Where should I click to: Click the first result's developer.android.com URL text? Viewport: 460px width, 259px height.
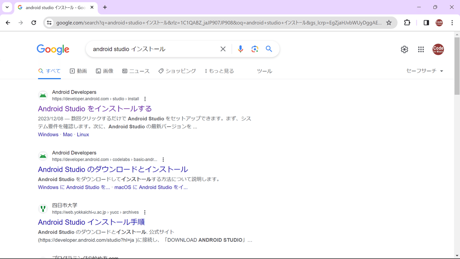click(x=95, y=99)
